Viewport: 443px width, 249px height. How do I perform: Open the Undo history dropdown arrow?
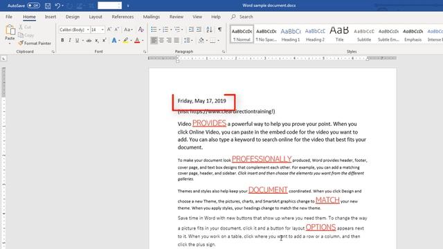tap(62, 6)
